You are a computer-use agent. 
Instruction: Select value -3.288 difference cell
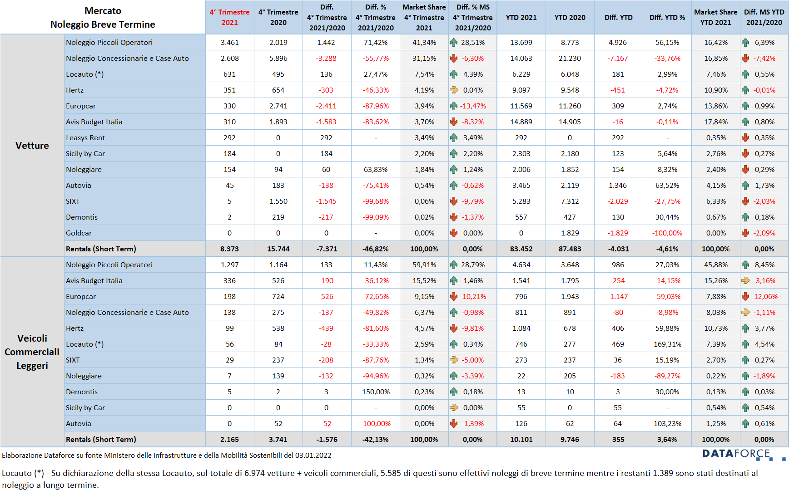click(x=327, y=59)
